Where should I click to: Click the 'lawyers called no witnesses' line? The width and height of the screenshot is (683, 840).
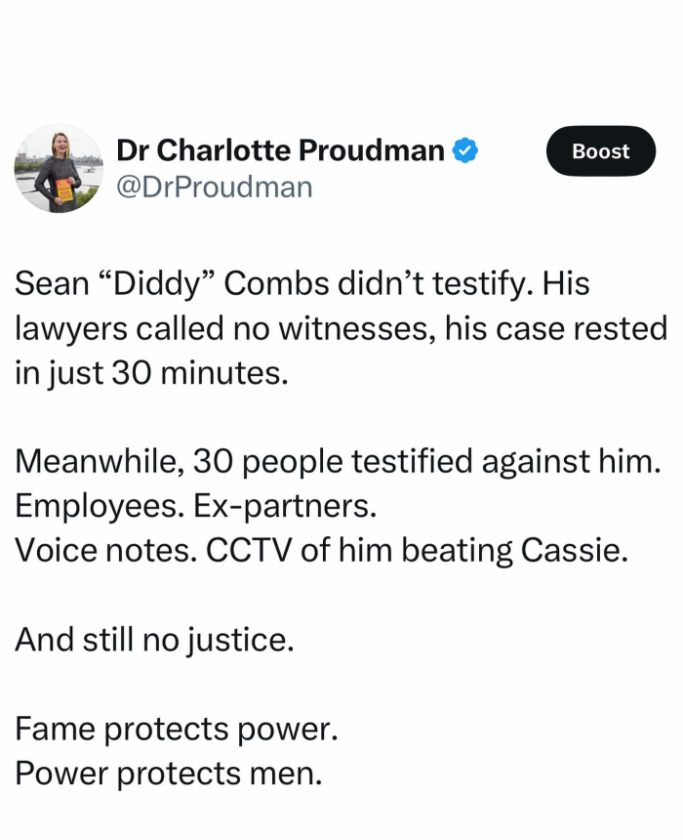[x=341, y=329]
